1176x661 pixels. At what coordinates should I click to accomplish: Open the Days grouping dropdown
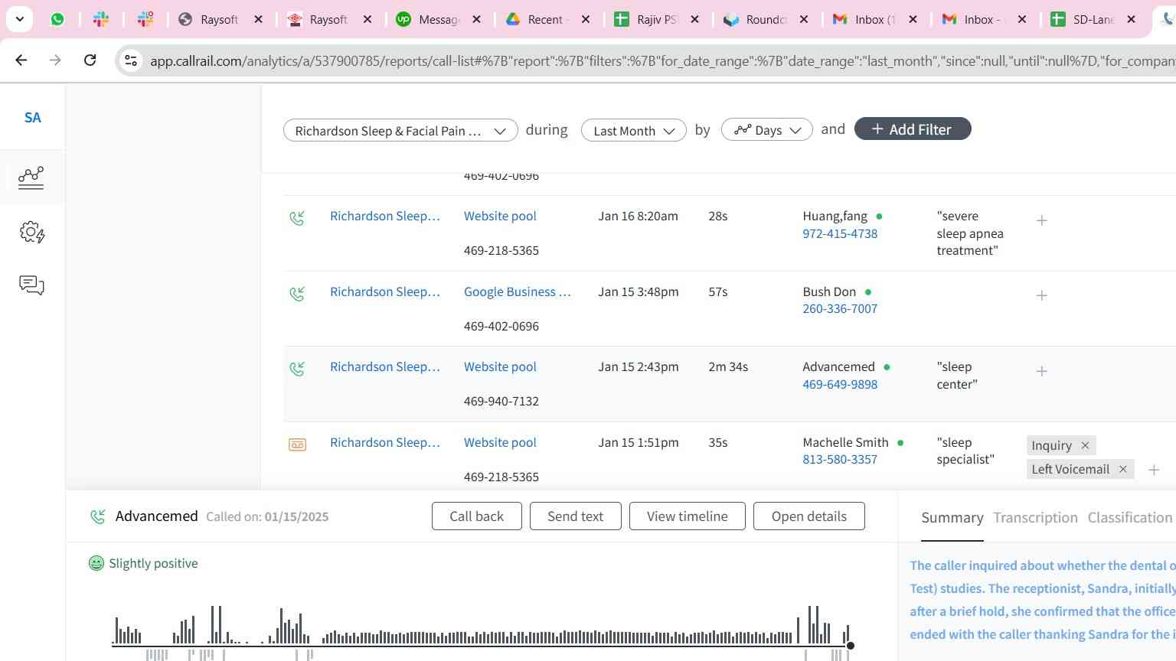point(767,131)
